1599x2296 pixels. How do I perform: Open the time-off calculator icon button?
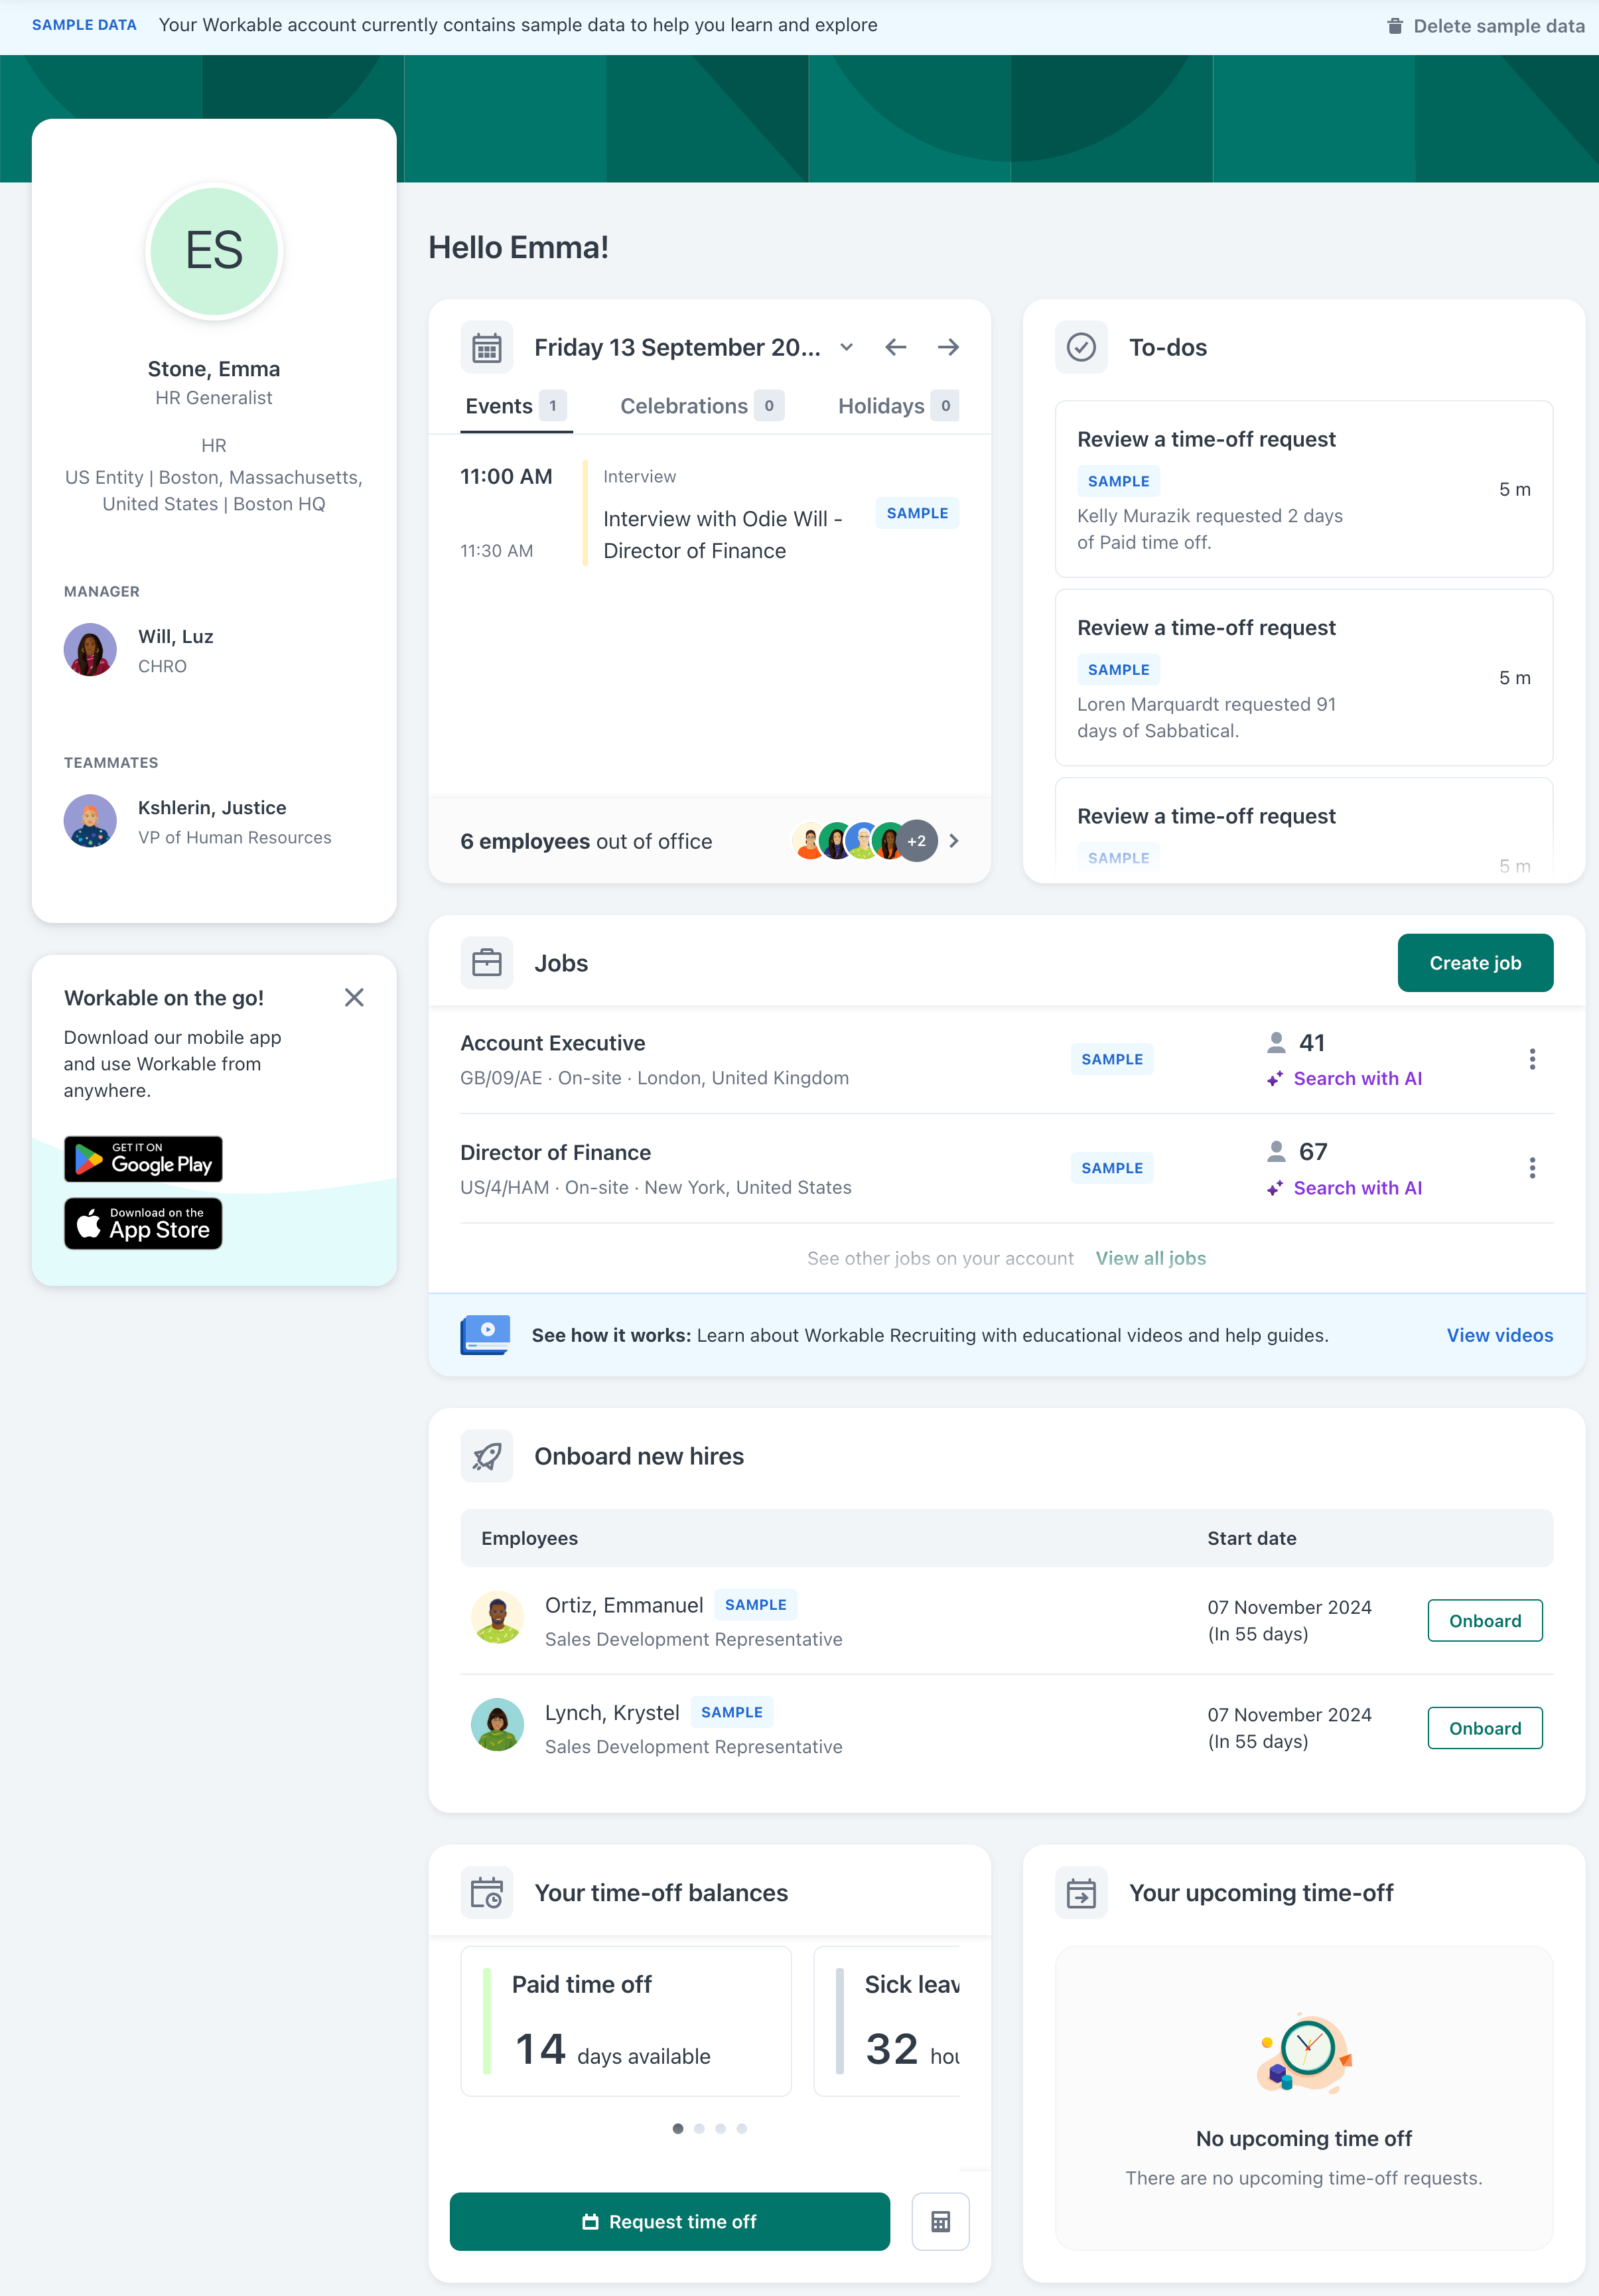[940, 2221]
